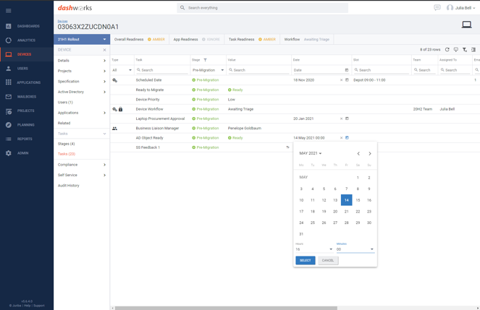Refresh the task grid
Image resolution: width=480 pixels, height=310 pixels.
447,49
